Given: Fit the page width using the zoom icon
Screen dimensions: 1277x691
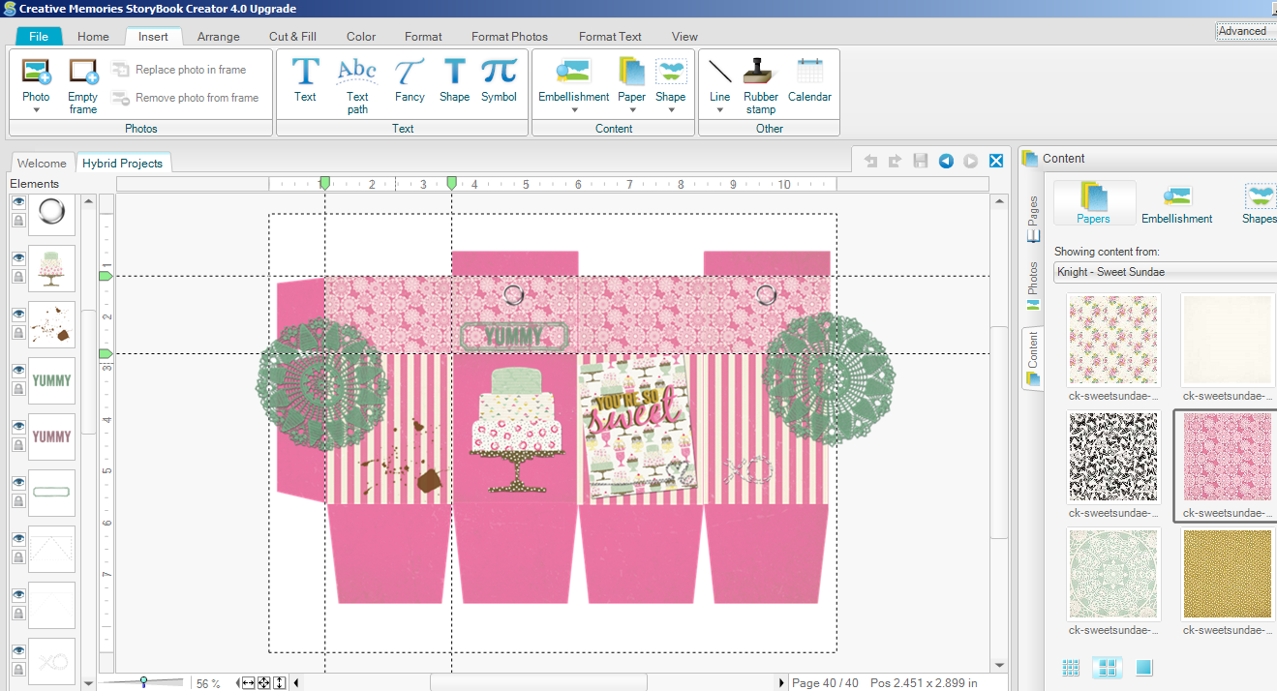Looking at the screenshot, I should click(x=248, y=683).
